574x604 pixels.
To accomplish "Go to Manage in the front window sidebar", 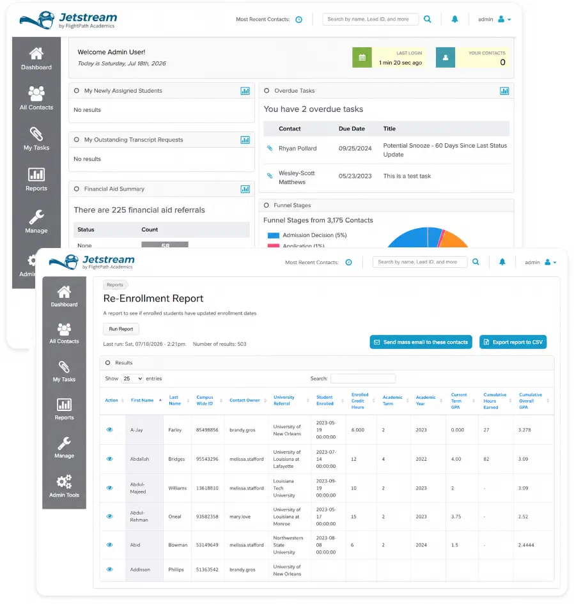I will pos(64,447).
